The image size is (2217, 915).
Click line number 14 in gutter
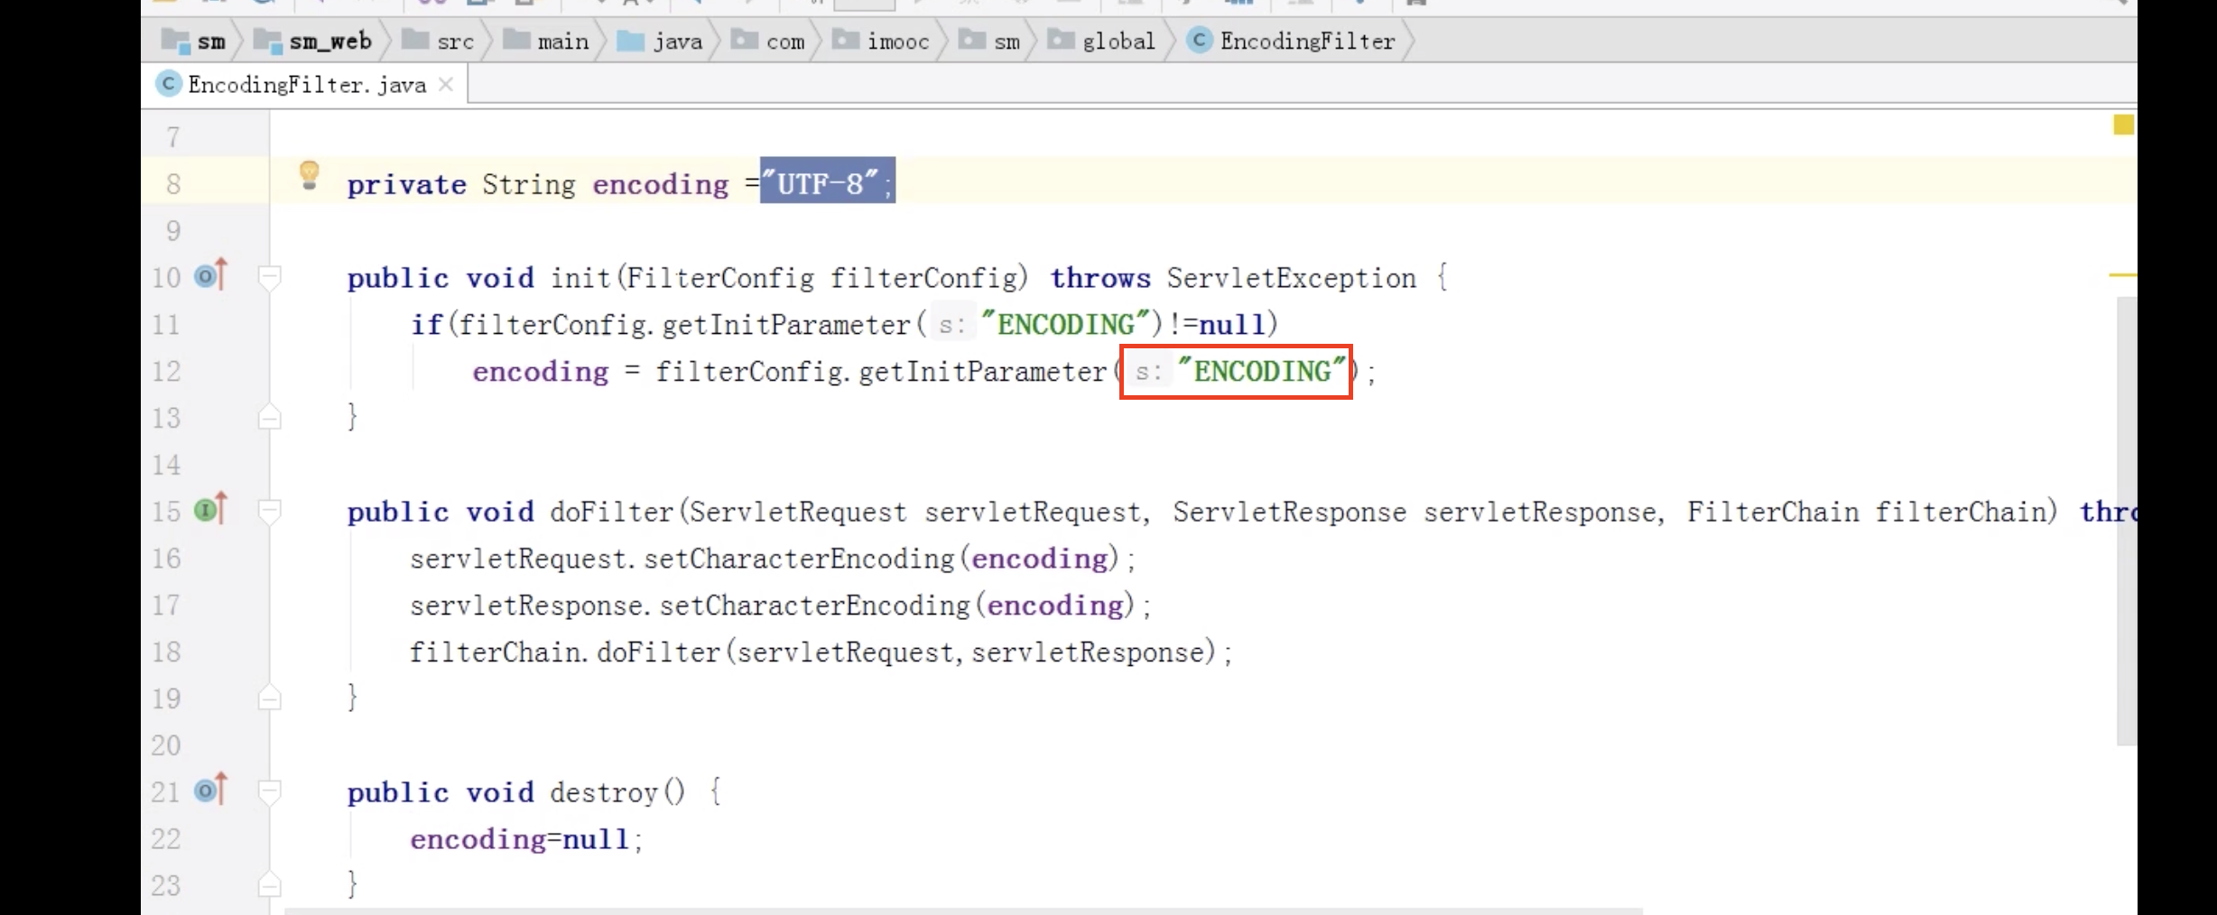pyautogui.click(x=166, y=465)
